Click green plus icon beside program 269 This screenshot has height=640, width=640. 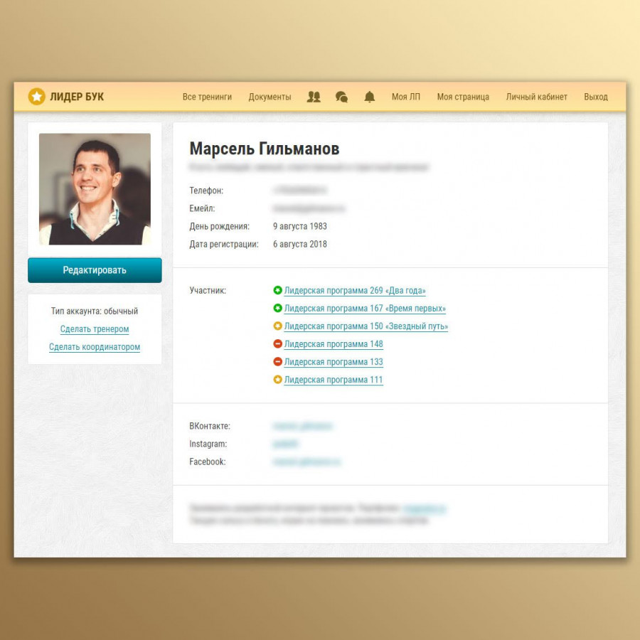pos(277,290)
